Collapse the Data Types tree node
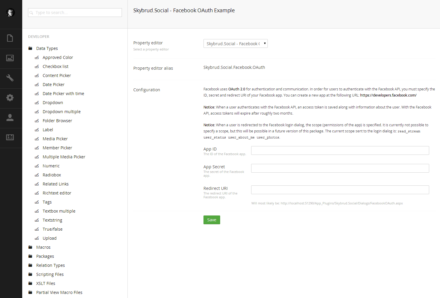The height and width of the screenshot is (298, 440). (x=47, y=48)
